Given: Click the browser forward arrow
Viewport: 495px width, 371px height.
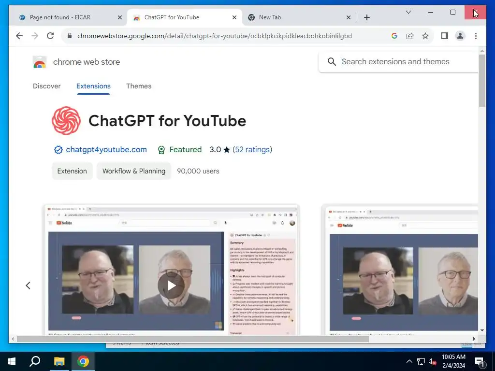Looking at the screenshot, I should (x=35, y=36).
